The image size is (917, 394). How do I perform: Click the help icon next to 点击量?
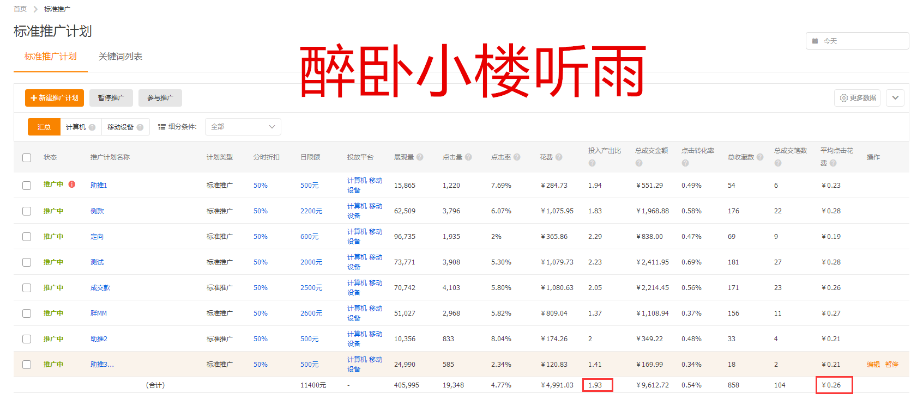click(468, 157)
